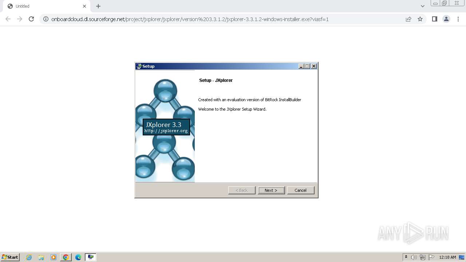Open File Explorer from taskbar
The width and height of the screenshot is (466, 262).
tap(41, 257)
